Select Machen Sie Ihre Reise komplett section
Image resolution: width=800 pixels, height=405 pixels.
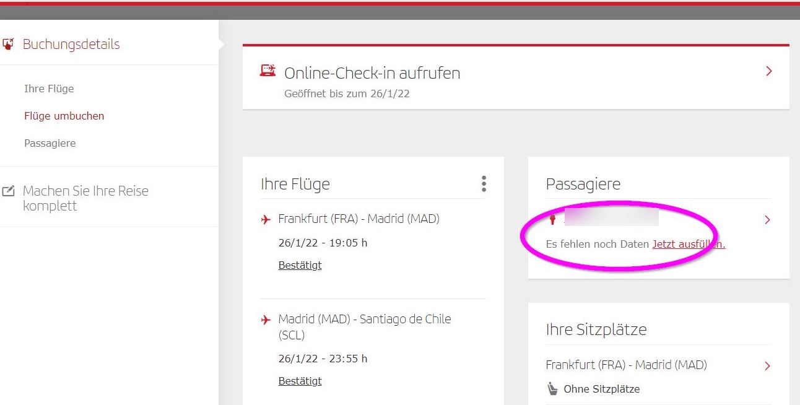coord(85,198)
